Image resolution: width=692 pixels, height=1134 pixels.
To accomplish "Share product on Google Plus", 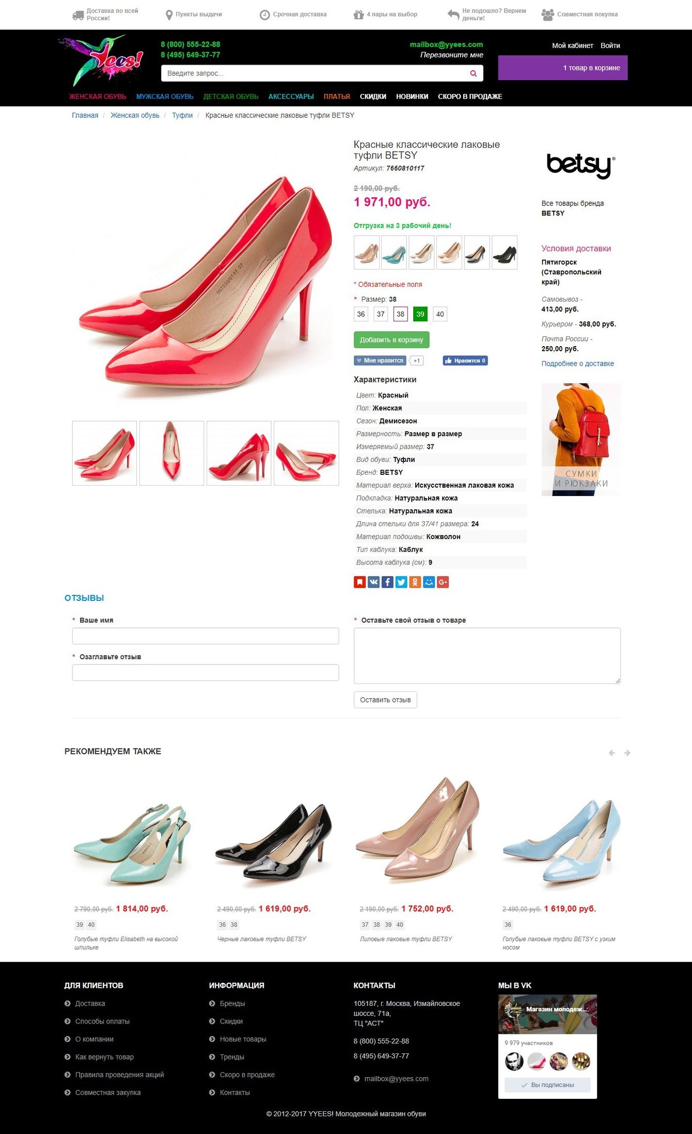I will tap(443, 582).
